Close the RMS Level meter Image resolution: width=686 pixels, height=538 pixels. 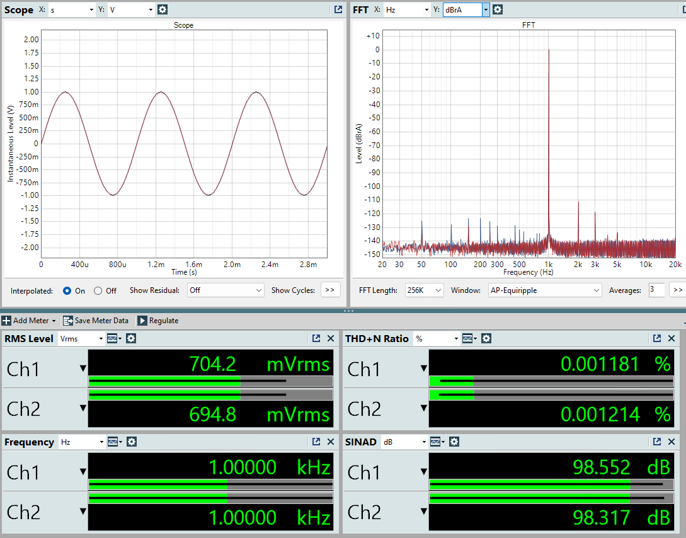[331, 338]
